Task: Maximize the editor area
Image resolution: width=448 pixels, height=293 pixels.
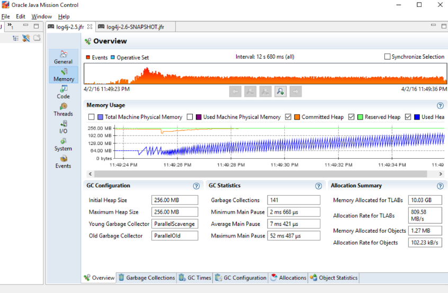Action: tap(444, 26)
